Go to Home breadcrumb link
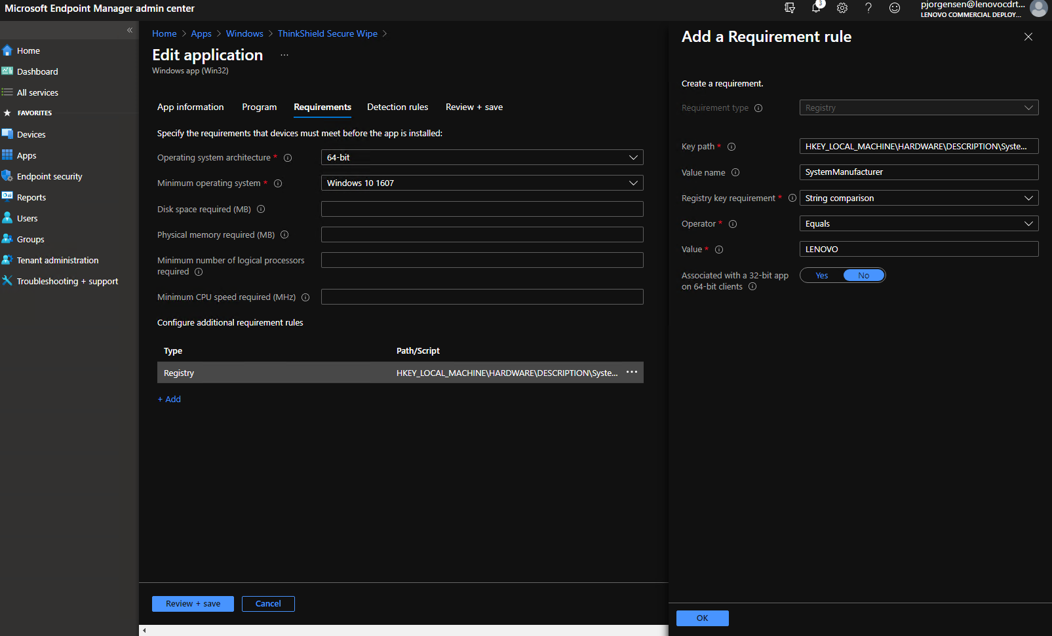1052x636 pixels. [165, 33]
